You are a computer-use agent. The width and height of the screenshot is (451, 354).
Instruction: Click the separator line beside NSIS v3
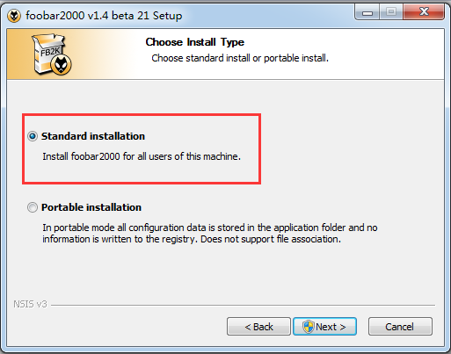244,305
